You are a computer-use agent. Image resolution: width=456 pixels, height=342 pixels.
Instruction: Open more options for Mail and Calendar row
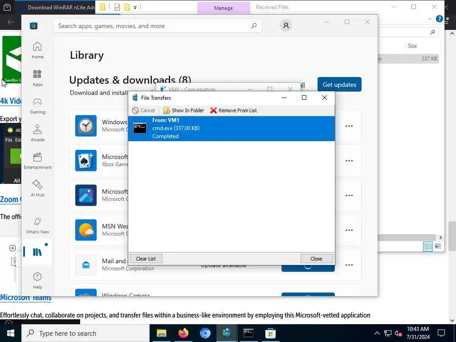pos(349,265)
